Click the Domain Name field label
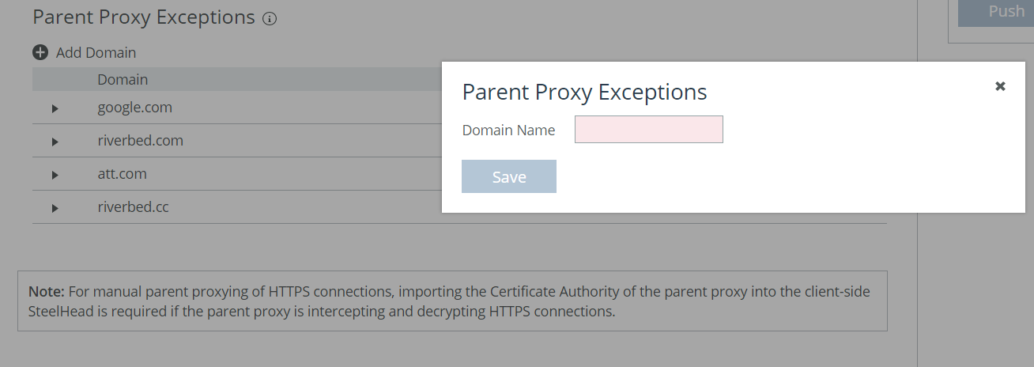Viewport: 1034px width, 367px height. tap(509, 131)
